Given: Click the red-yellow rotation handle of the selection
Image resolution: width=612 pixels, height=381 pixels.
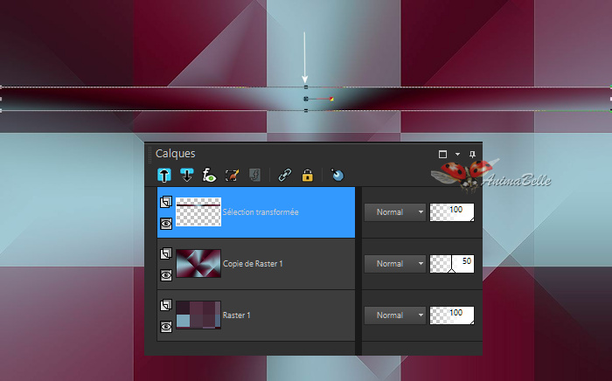Looking at the screenshot, I should click(x=331, y=99).
